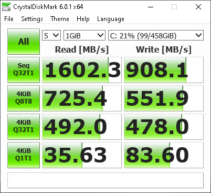Viewport: 211px width, 193px height.
Task: Open the File menu
Action: tap(9, 19)
